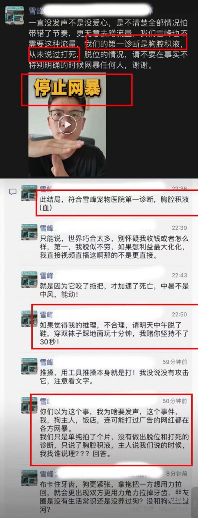Viewport: 198px width, 518px height.
Task: Play the 停止网暴 video
Action: [x=67, y=125]
